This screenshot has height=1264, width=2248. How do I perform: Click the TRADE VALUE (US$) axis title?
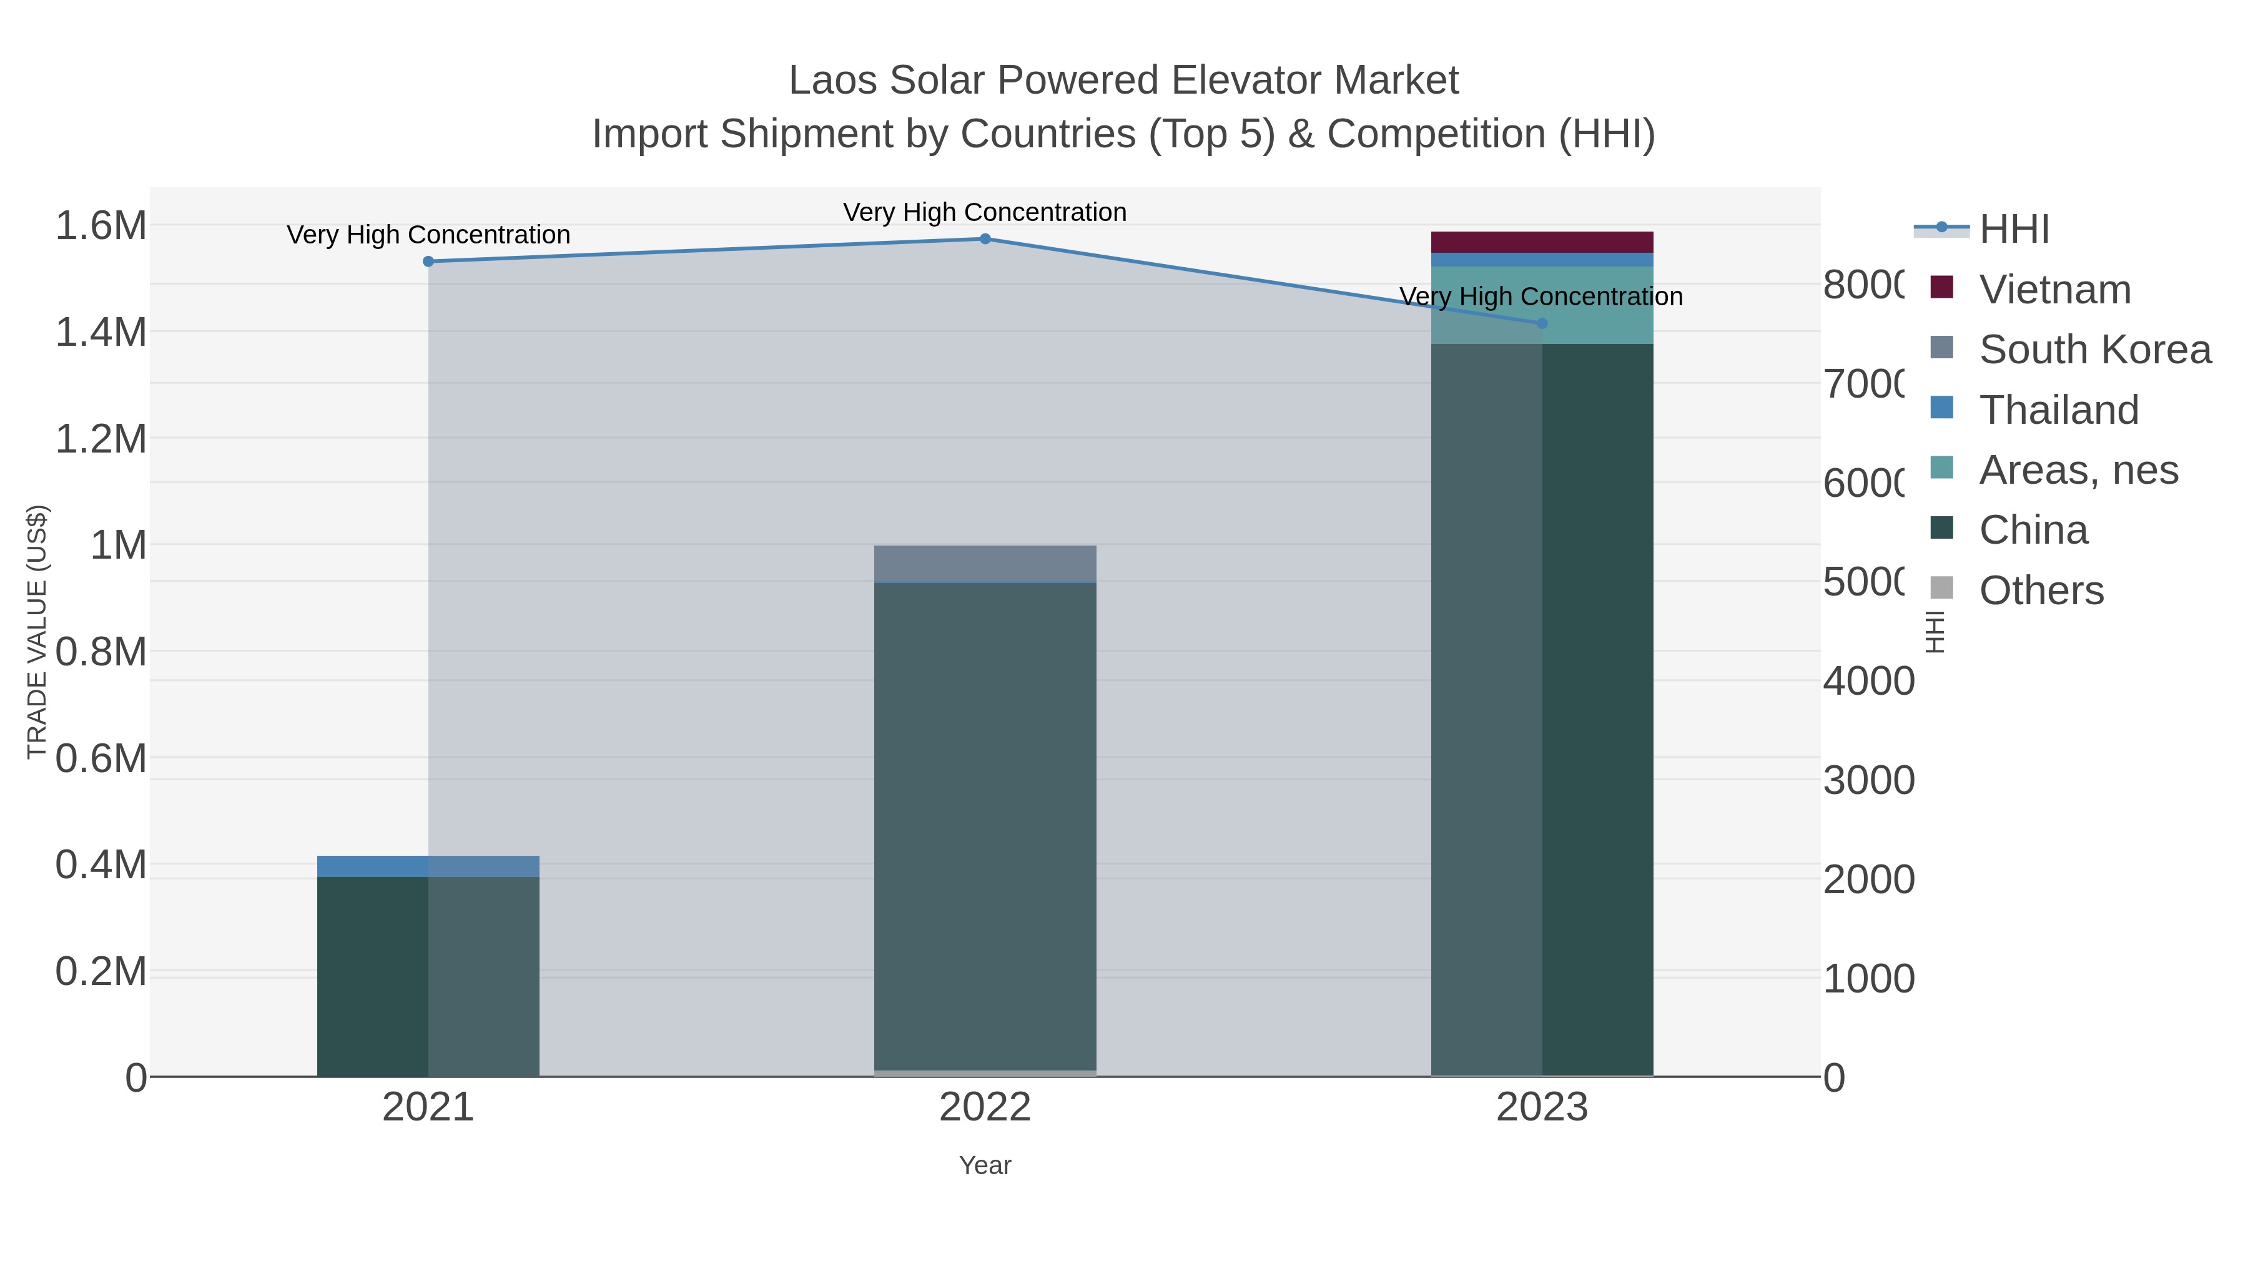click(x=37, y=632)
